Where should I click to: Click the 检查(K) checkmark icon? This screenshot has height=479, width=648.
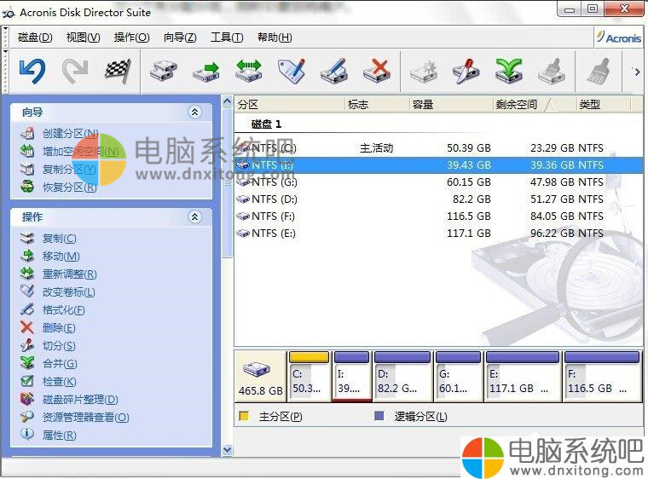[x=27, y=382]
